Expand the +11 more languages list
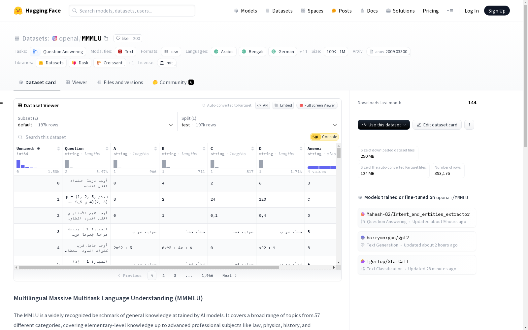Viewport: 528px width, 330px height. (303, 51)
